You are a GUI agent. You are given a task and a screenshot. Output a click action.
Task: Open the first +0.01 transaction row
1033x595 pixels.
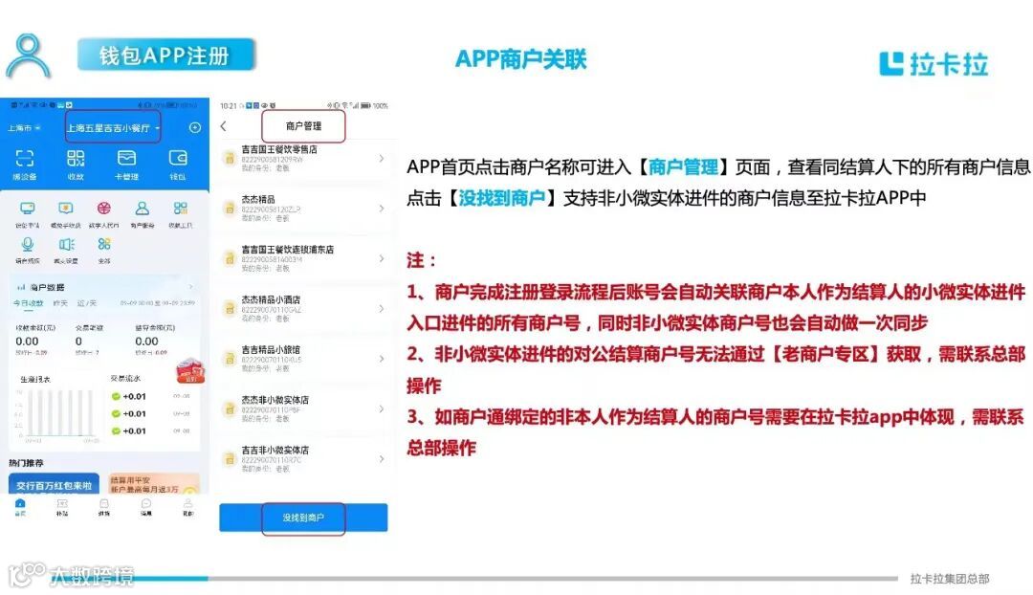pos(151,397)
